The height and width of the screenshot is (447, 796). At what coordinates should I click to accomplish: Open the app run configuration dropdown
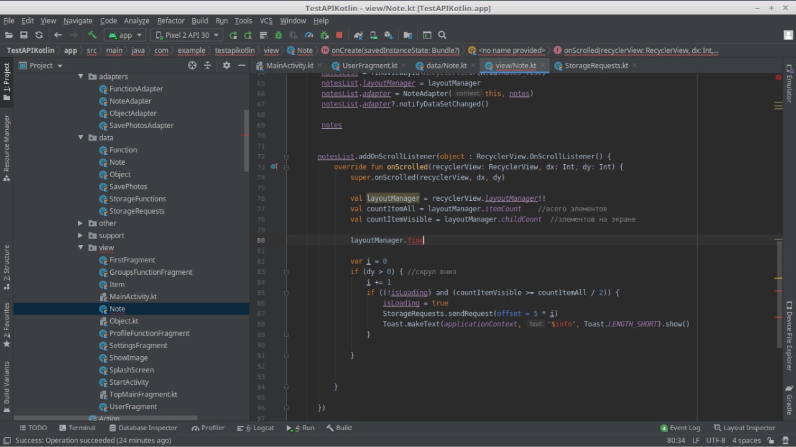click(x=124, y=35)
